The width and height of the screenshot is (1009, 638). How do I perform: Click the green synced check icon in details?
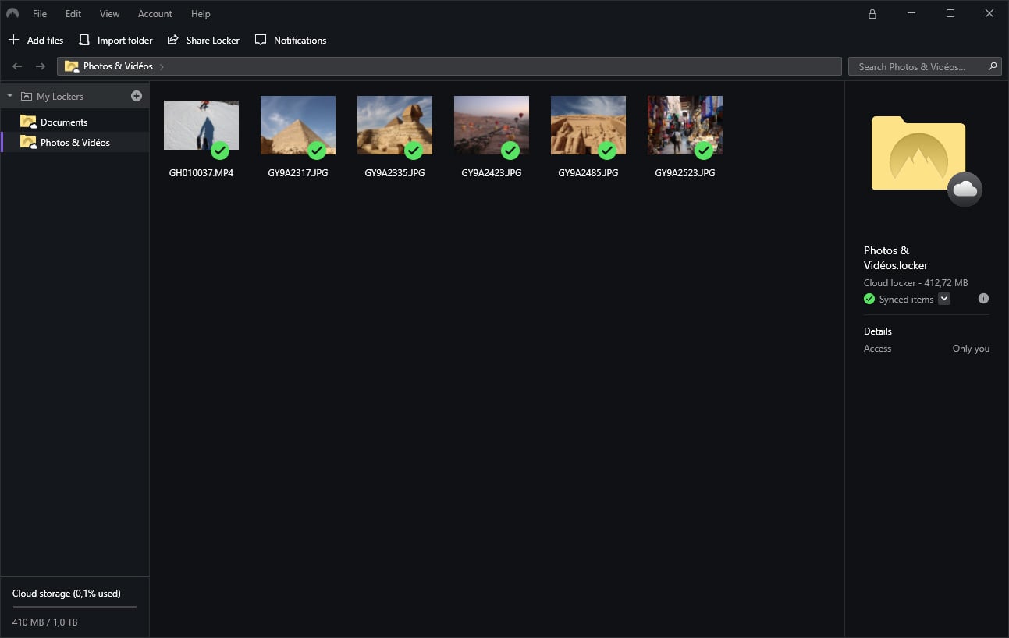pyautogui.click(x=869, y=299)
